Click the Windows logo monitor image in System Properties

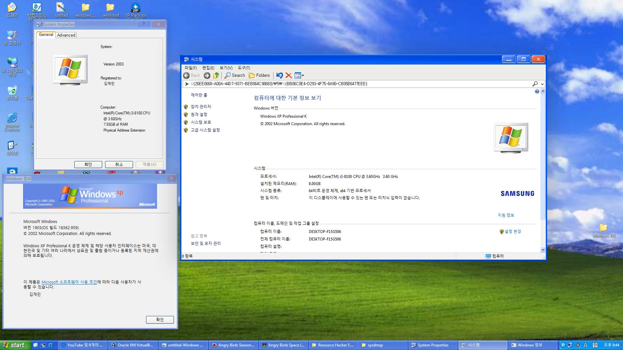tap(70, 70)
